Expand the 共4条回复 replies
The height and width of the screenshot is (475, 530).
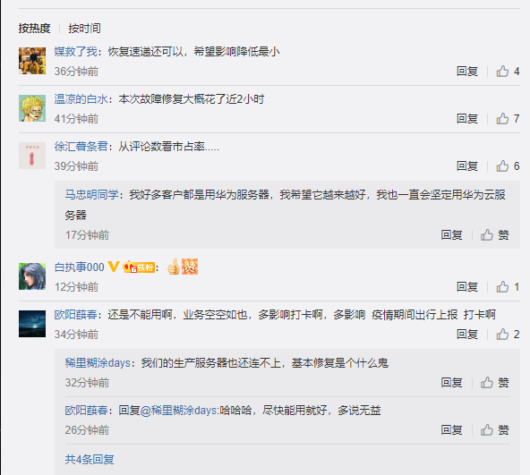click(90, 460)
